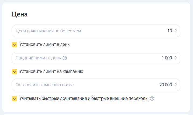Click the Средний лимит в день placeholder text
The image size is (193, 115).
point(38,58)
